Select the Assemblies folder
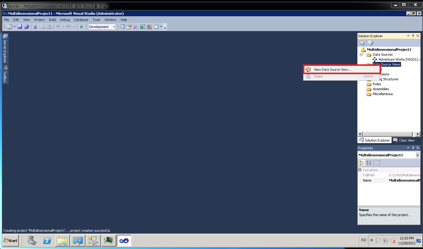423x249 pixels. 381,89
